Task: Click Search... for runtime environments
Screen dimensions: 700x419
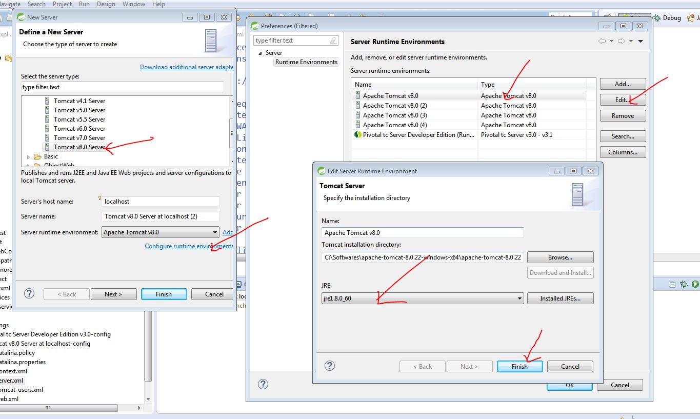Action: point(623,136)
